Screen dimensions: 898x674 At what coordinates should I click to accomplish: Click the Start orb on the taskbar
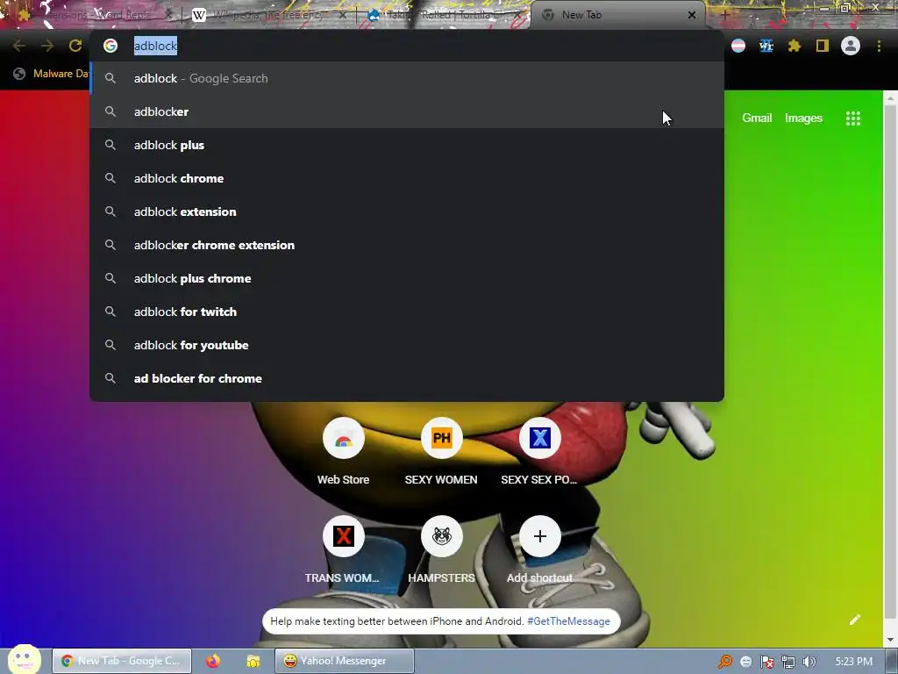click(x=24, y=659)
